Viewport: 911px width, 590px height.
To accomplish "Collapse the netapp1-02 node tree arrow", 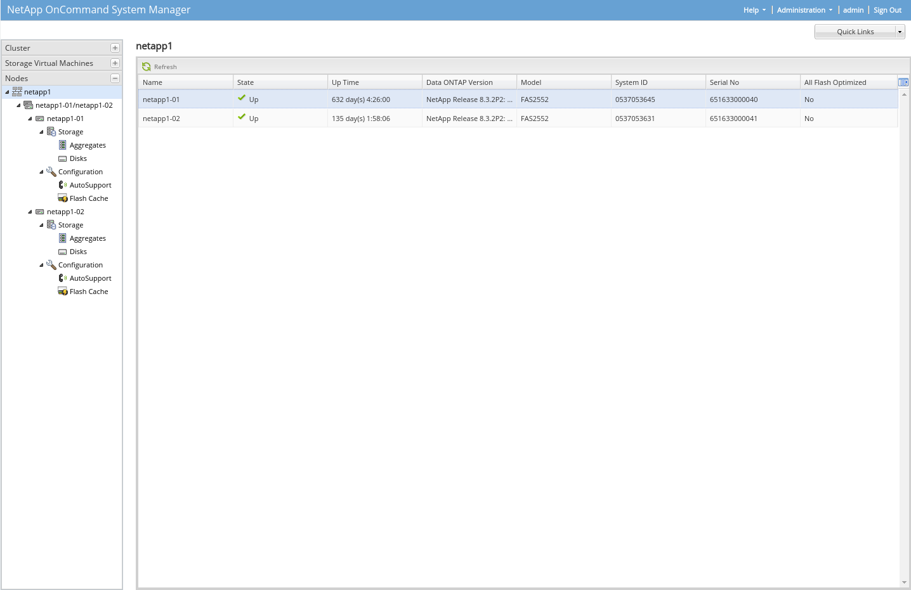I will 30,212.
